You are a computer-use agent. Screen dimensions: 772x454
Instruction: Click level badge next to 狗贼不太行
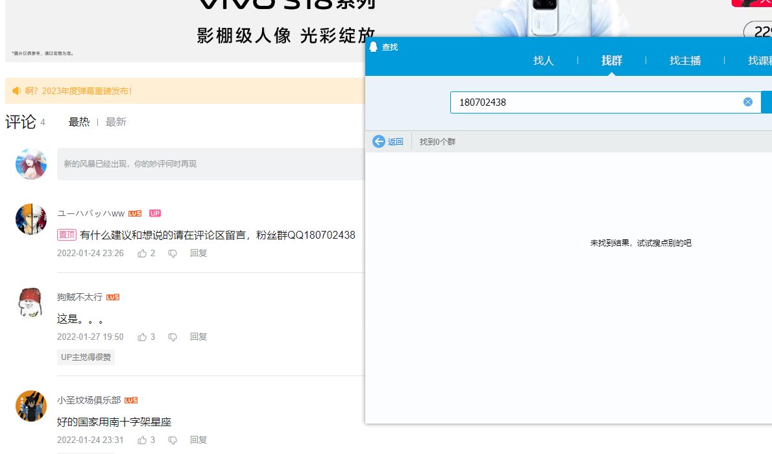click(113, 297)
